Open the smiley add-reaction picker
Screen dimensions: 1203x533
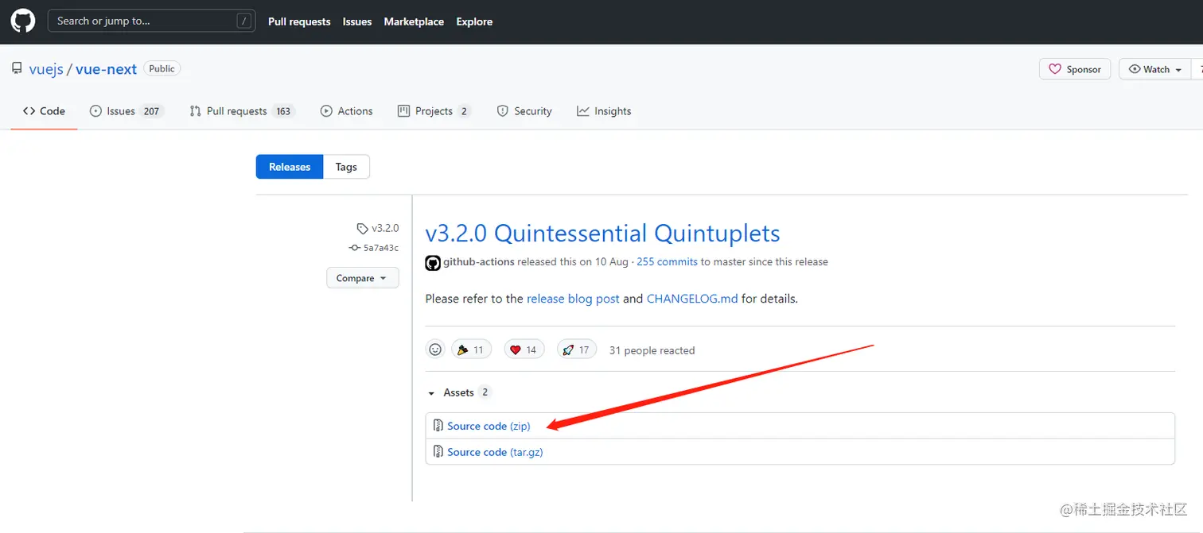[x=435, y=350]
